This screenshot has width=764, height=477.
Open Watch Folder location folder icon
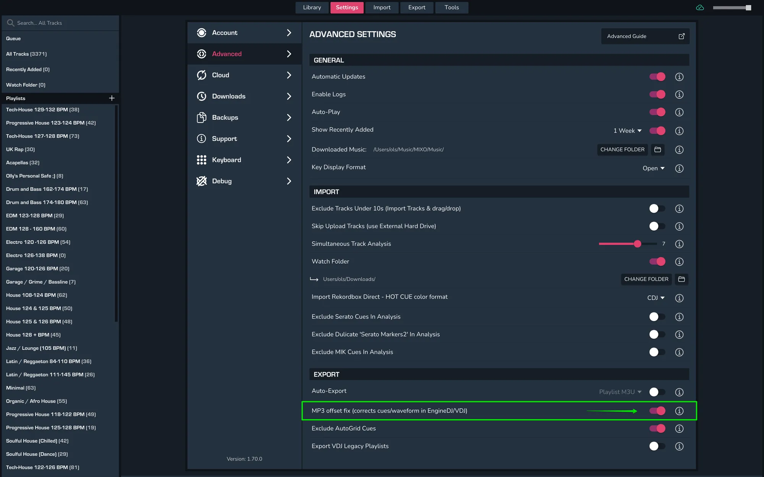click(x=681, y=279)
